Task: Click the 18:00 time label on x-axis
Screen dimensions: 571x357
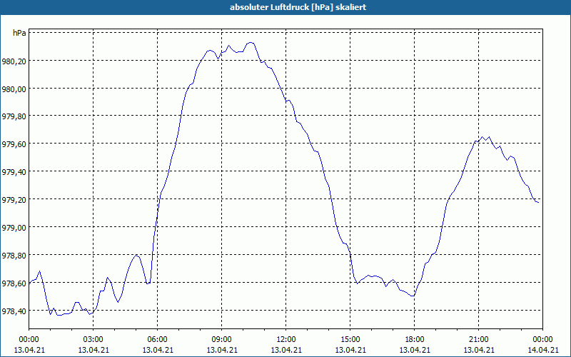Action: [415, 340]
